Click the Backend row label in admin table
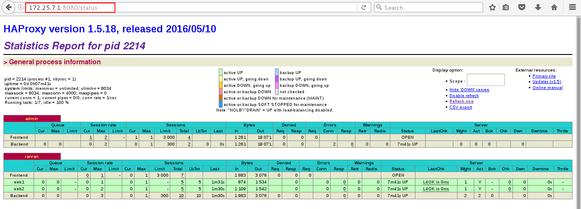Viewport: 581px width, 209px height. pyautogui.click(x=19, y=144)
